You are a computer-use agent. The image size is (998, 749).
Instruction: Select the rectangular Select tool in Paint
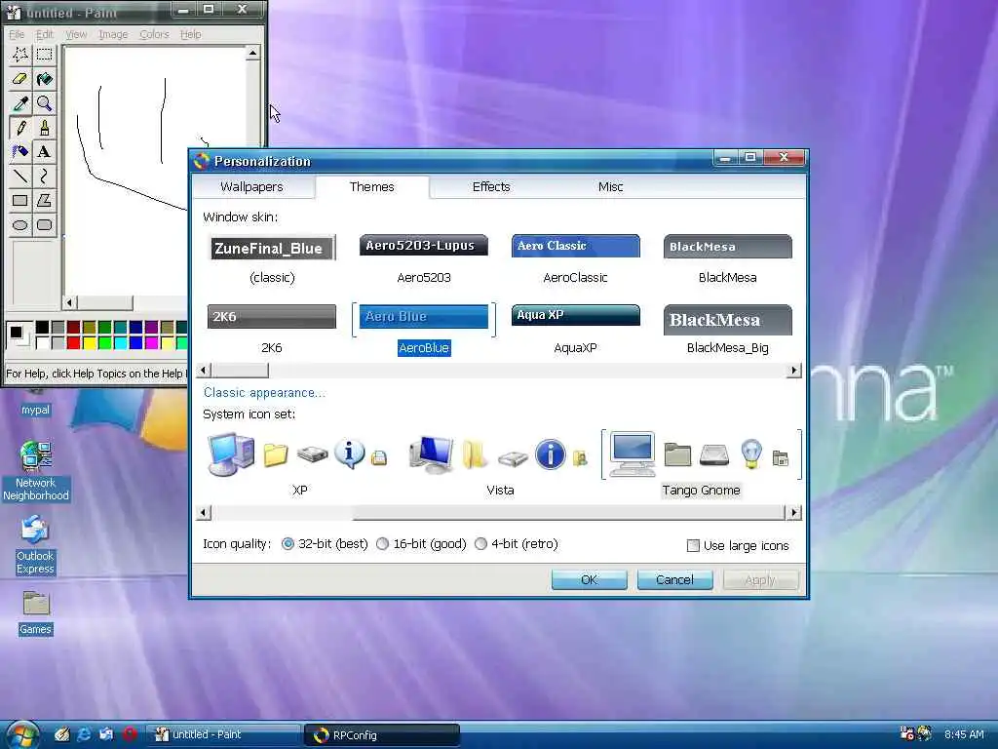pyautogui.click(x=45, y=55)
